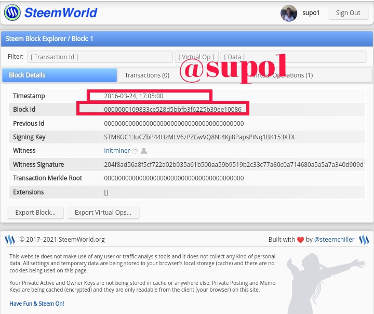Select the Witness Signature hash value
Image resolution: width=374 pixels, height=314 pixels.
(234, 164)
